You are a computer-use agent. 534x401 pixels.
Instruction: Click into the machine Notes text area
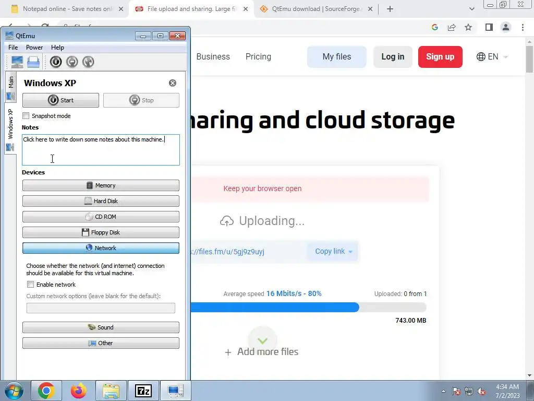[x=101, y=150]
